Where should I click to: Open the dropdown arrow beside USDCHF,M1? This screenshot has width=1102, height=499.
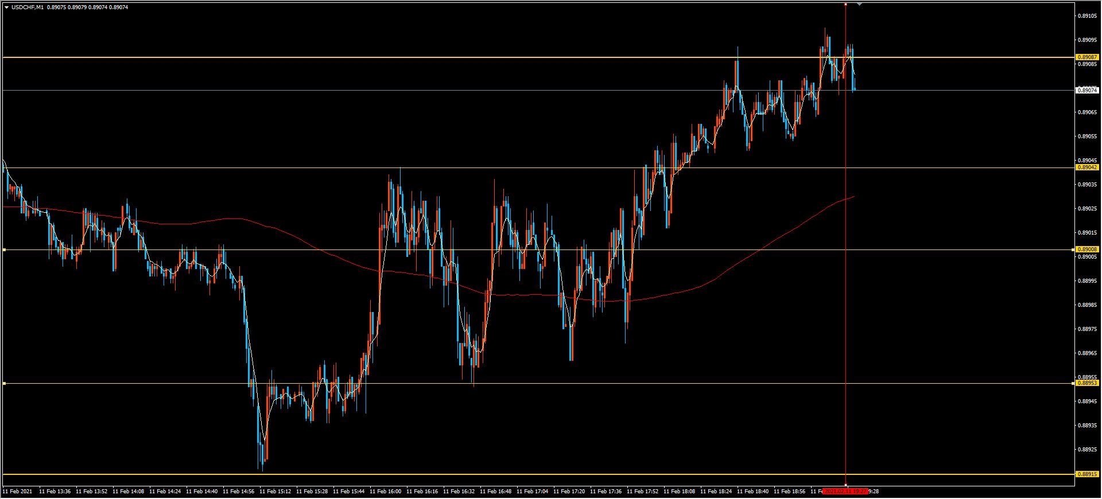click(6, 7)
